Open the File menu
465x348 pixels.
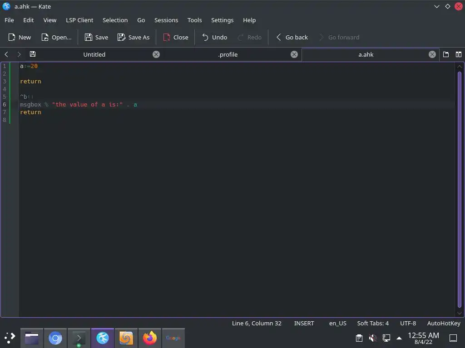coord(9,20)
